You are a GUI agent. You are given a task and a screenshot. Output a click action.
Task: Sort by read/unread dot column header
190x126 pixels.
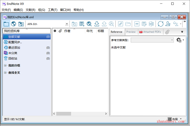point(55,31)
